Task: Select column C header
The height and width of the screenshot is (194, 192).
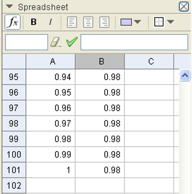Action: 149,61
